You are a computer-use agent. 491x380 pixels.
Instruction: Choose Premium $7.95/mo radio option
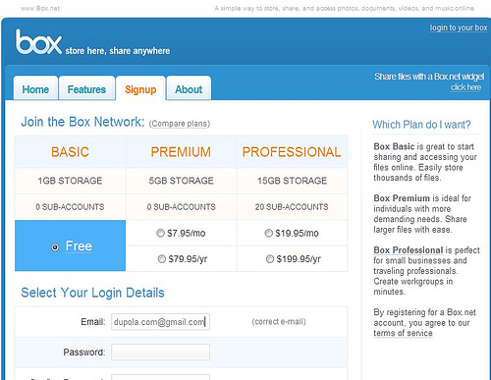point(160,233)
